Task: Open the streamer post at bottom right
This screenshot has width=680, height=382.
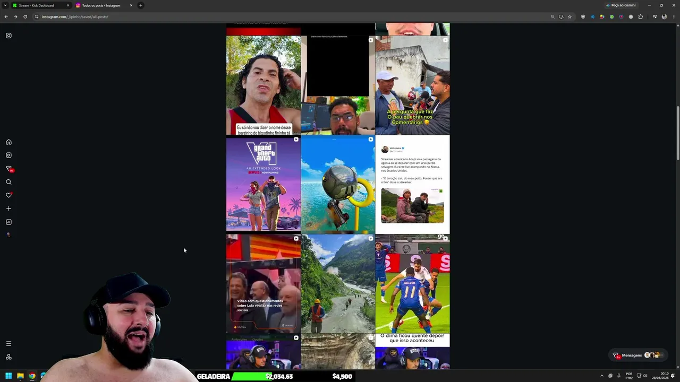Action: tap(412, 352)
